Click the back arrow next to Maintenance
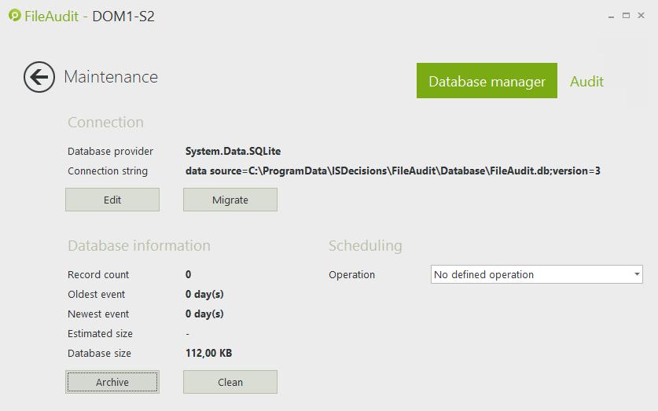This screenshot has height=411, width=658. point(39,77)
